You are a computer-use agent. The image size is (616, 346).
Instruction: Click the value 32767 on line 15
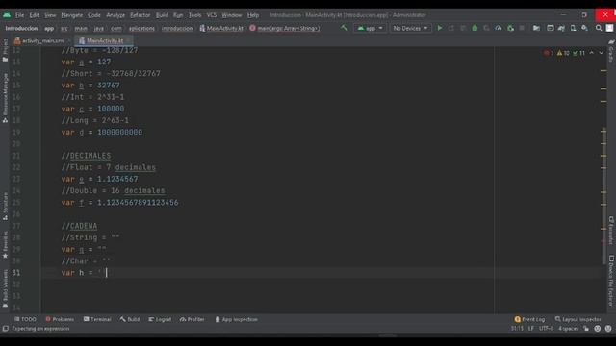pyautogui.click(x=109, y=86)
